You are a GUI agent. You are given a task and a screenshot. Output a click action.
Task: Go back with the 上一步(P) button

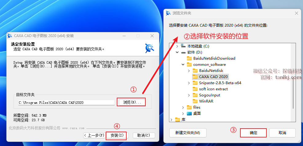94,135
